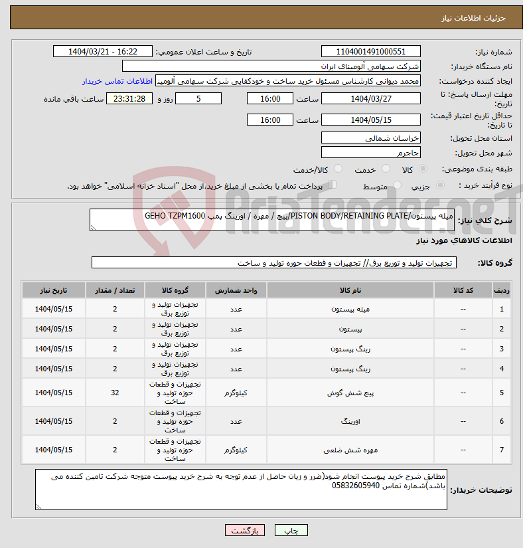The height and width of the screenshot is (548, 523).
Task: Click the اطلاعات کالاهای مورد نیاز heading
Action: [x=464, y=240]
